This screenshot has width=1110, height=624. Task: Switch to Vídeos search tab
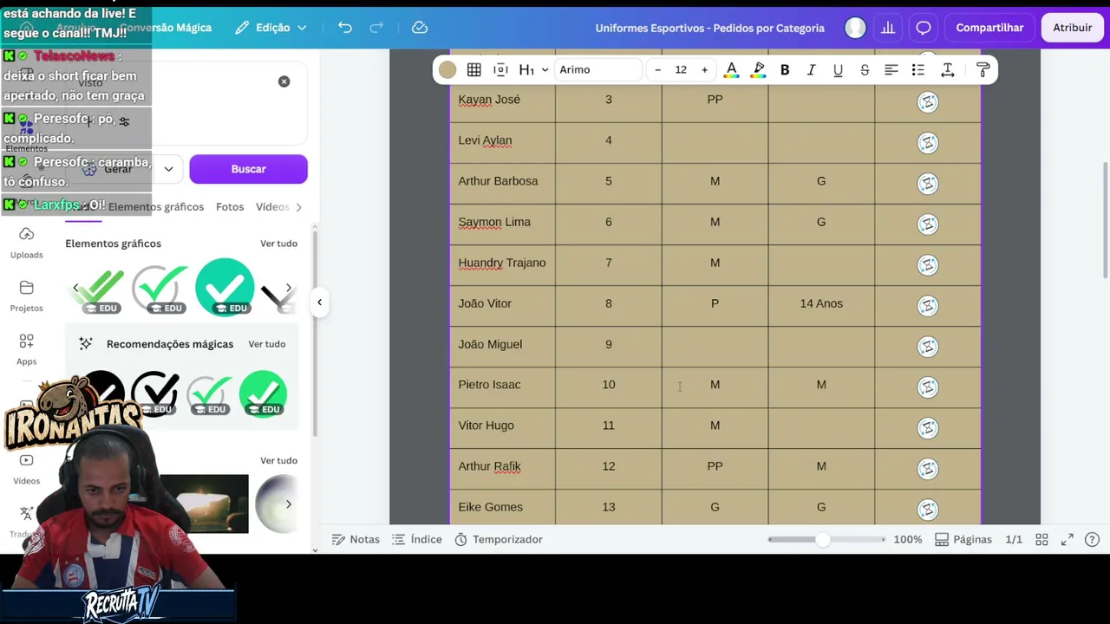tap(272, 207)
